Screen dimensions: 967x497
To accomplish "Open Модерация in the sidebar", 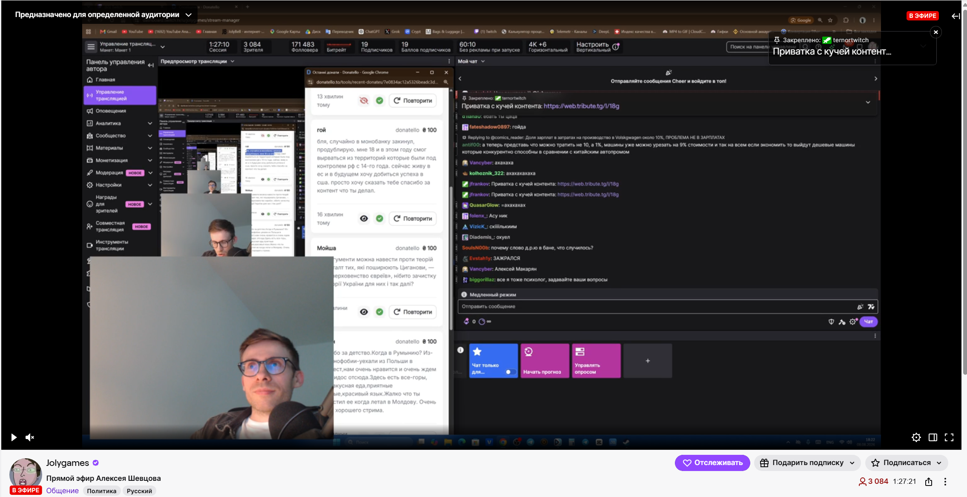I will point(120,173).
